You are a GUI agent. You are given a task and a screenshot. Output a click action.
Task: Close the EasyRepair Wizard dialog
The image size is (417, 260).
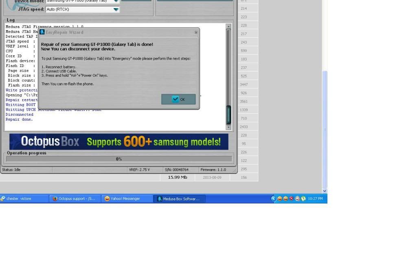[x=196, y=32]
